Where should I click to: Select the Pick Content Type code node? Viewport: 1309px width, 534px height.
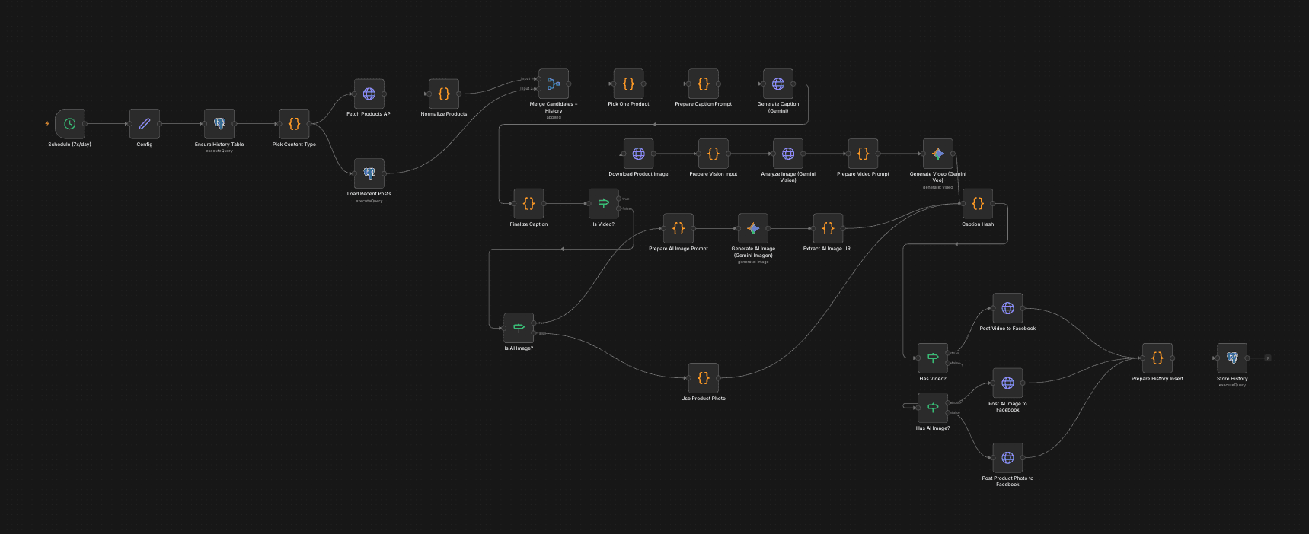click(x=294, y=124)
